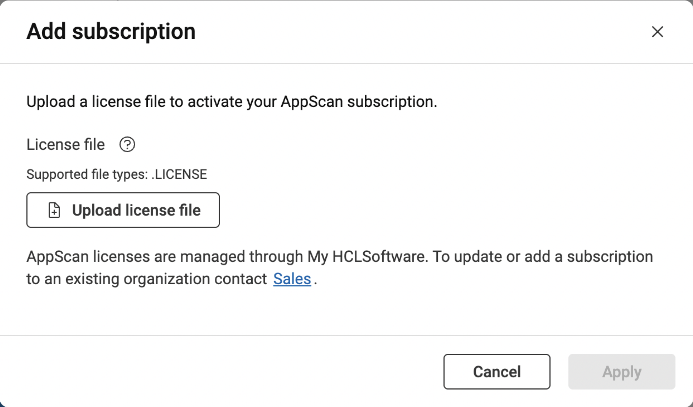Screen dimensions: 693x407
Task: Click the My HCLSoftware mention in the note
Action: click(x=367, y=257)
